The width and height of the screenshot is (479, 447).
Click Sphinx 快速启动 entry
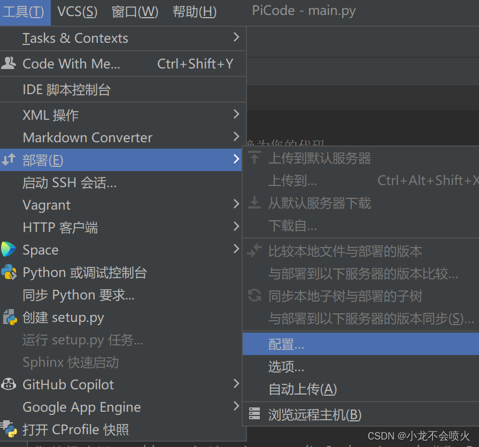(121, 362)
